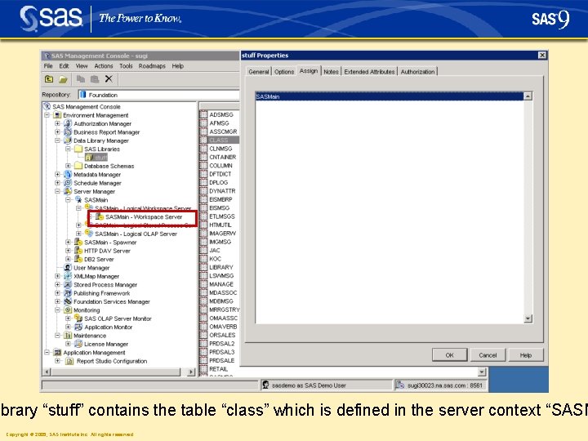Screen dimensions: 588x441
Task: Click the Foundation Services Manager icon
Action: pos(68,301)
